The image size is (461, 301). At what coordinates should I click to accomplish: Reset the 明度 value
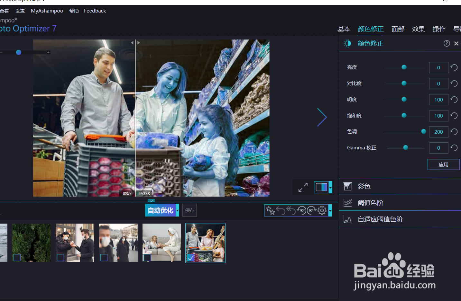click(454, 100)
